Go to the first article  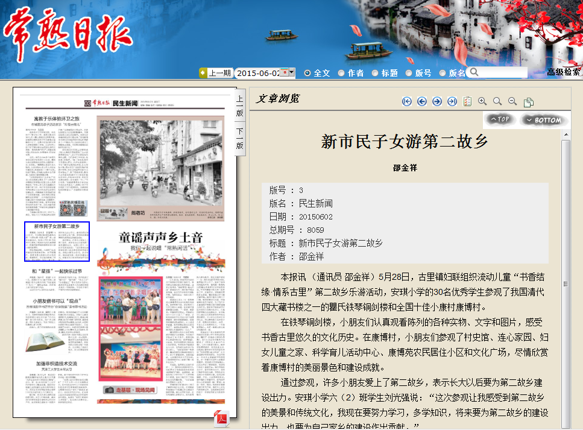[x=407, y=101]
